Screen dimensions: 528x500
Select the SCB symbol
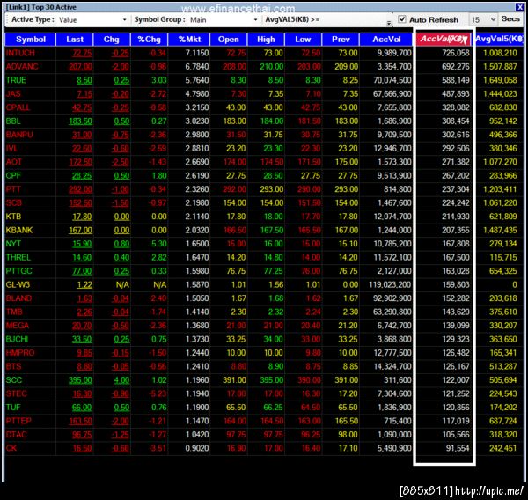pyautogui.click(x=14, y=202)
